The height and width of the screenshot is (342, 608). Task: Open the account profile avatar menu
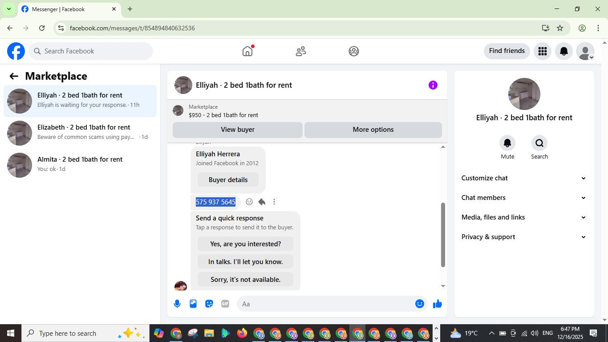click(585, 51)
